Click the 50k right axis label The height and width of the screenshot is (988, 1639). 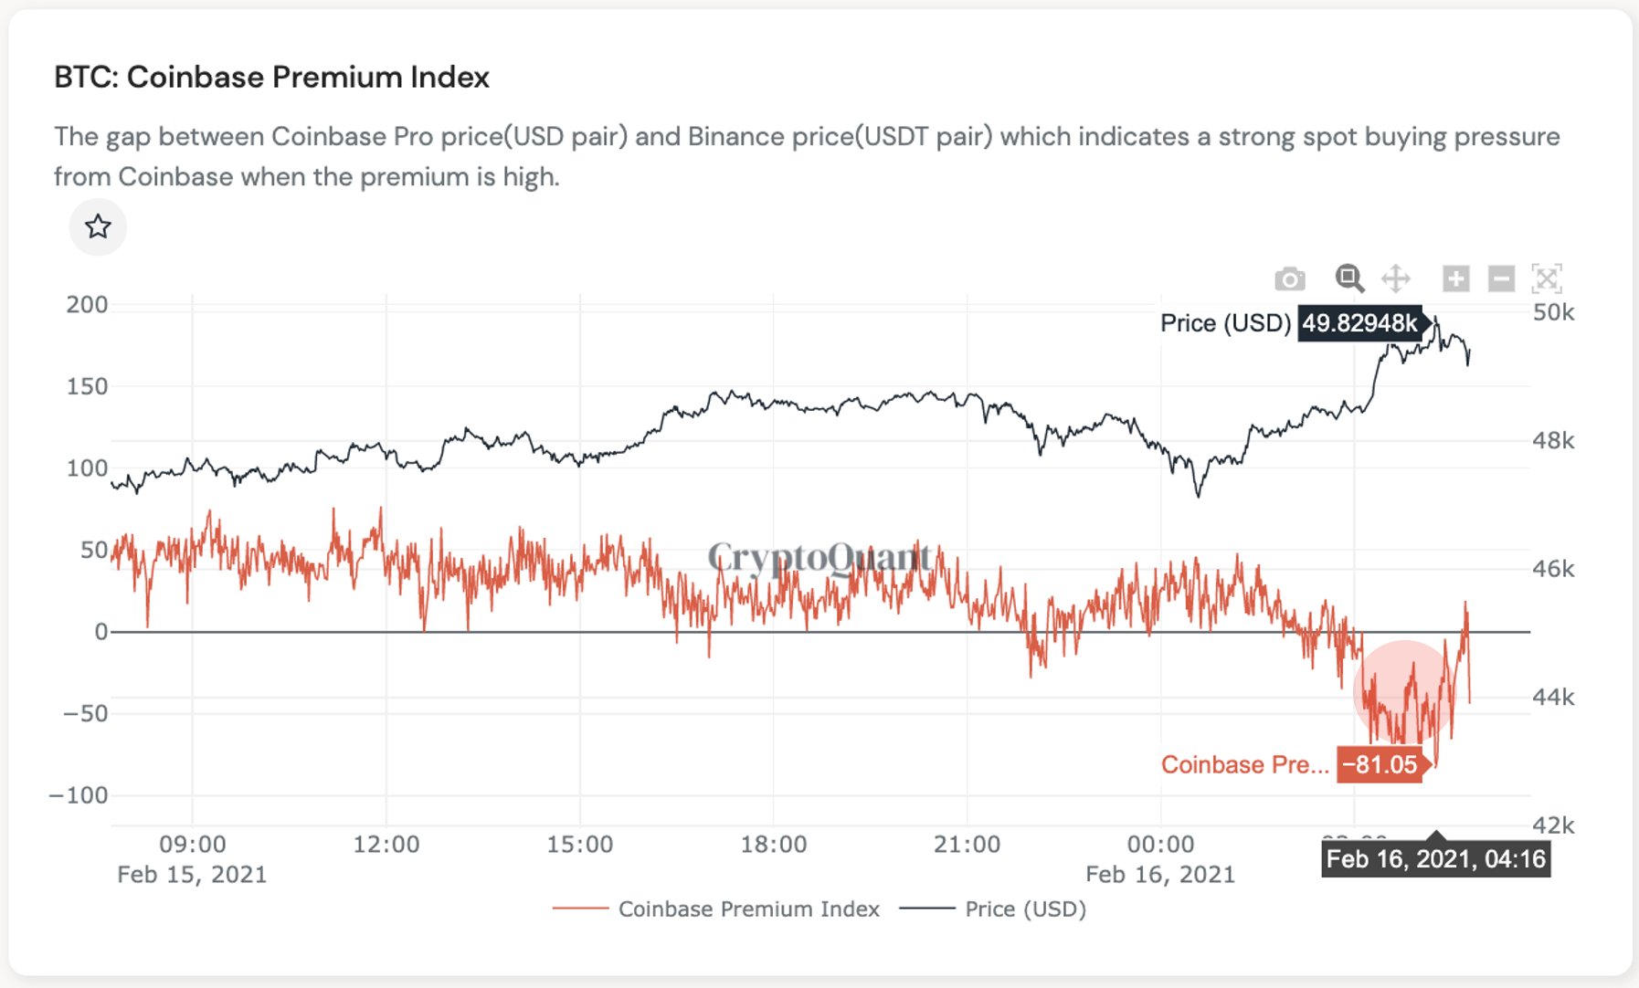pyautogui.click(x=1553, y=312)
